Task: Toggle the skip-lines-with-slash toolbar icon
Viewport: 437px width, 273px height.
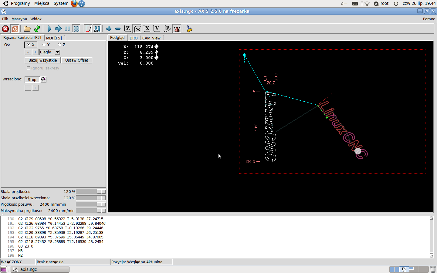Action: [88, 29]
